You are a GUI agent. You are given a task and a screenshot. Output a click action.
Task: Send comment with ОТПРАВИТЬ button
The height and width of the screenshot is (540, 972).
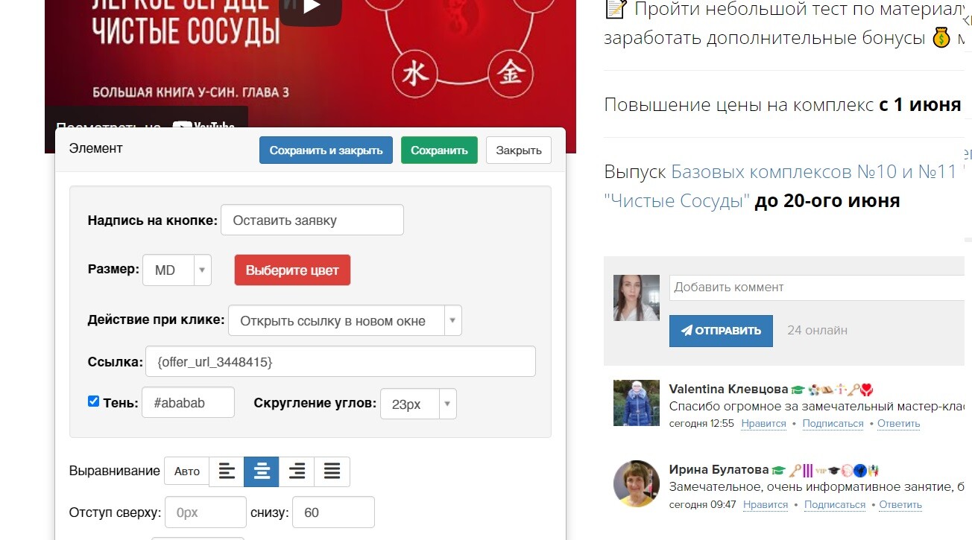click(721, 331)
